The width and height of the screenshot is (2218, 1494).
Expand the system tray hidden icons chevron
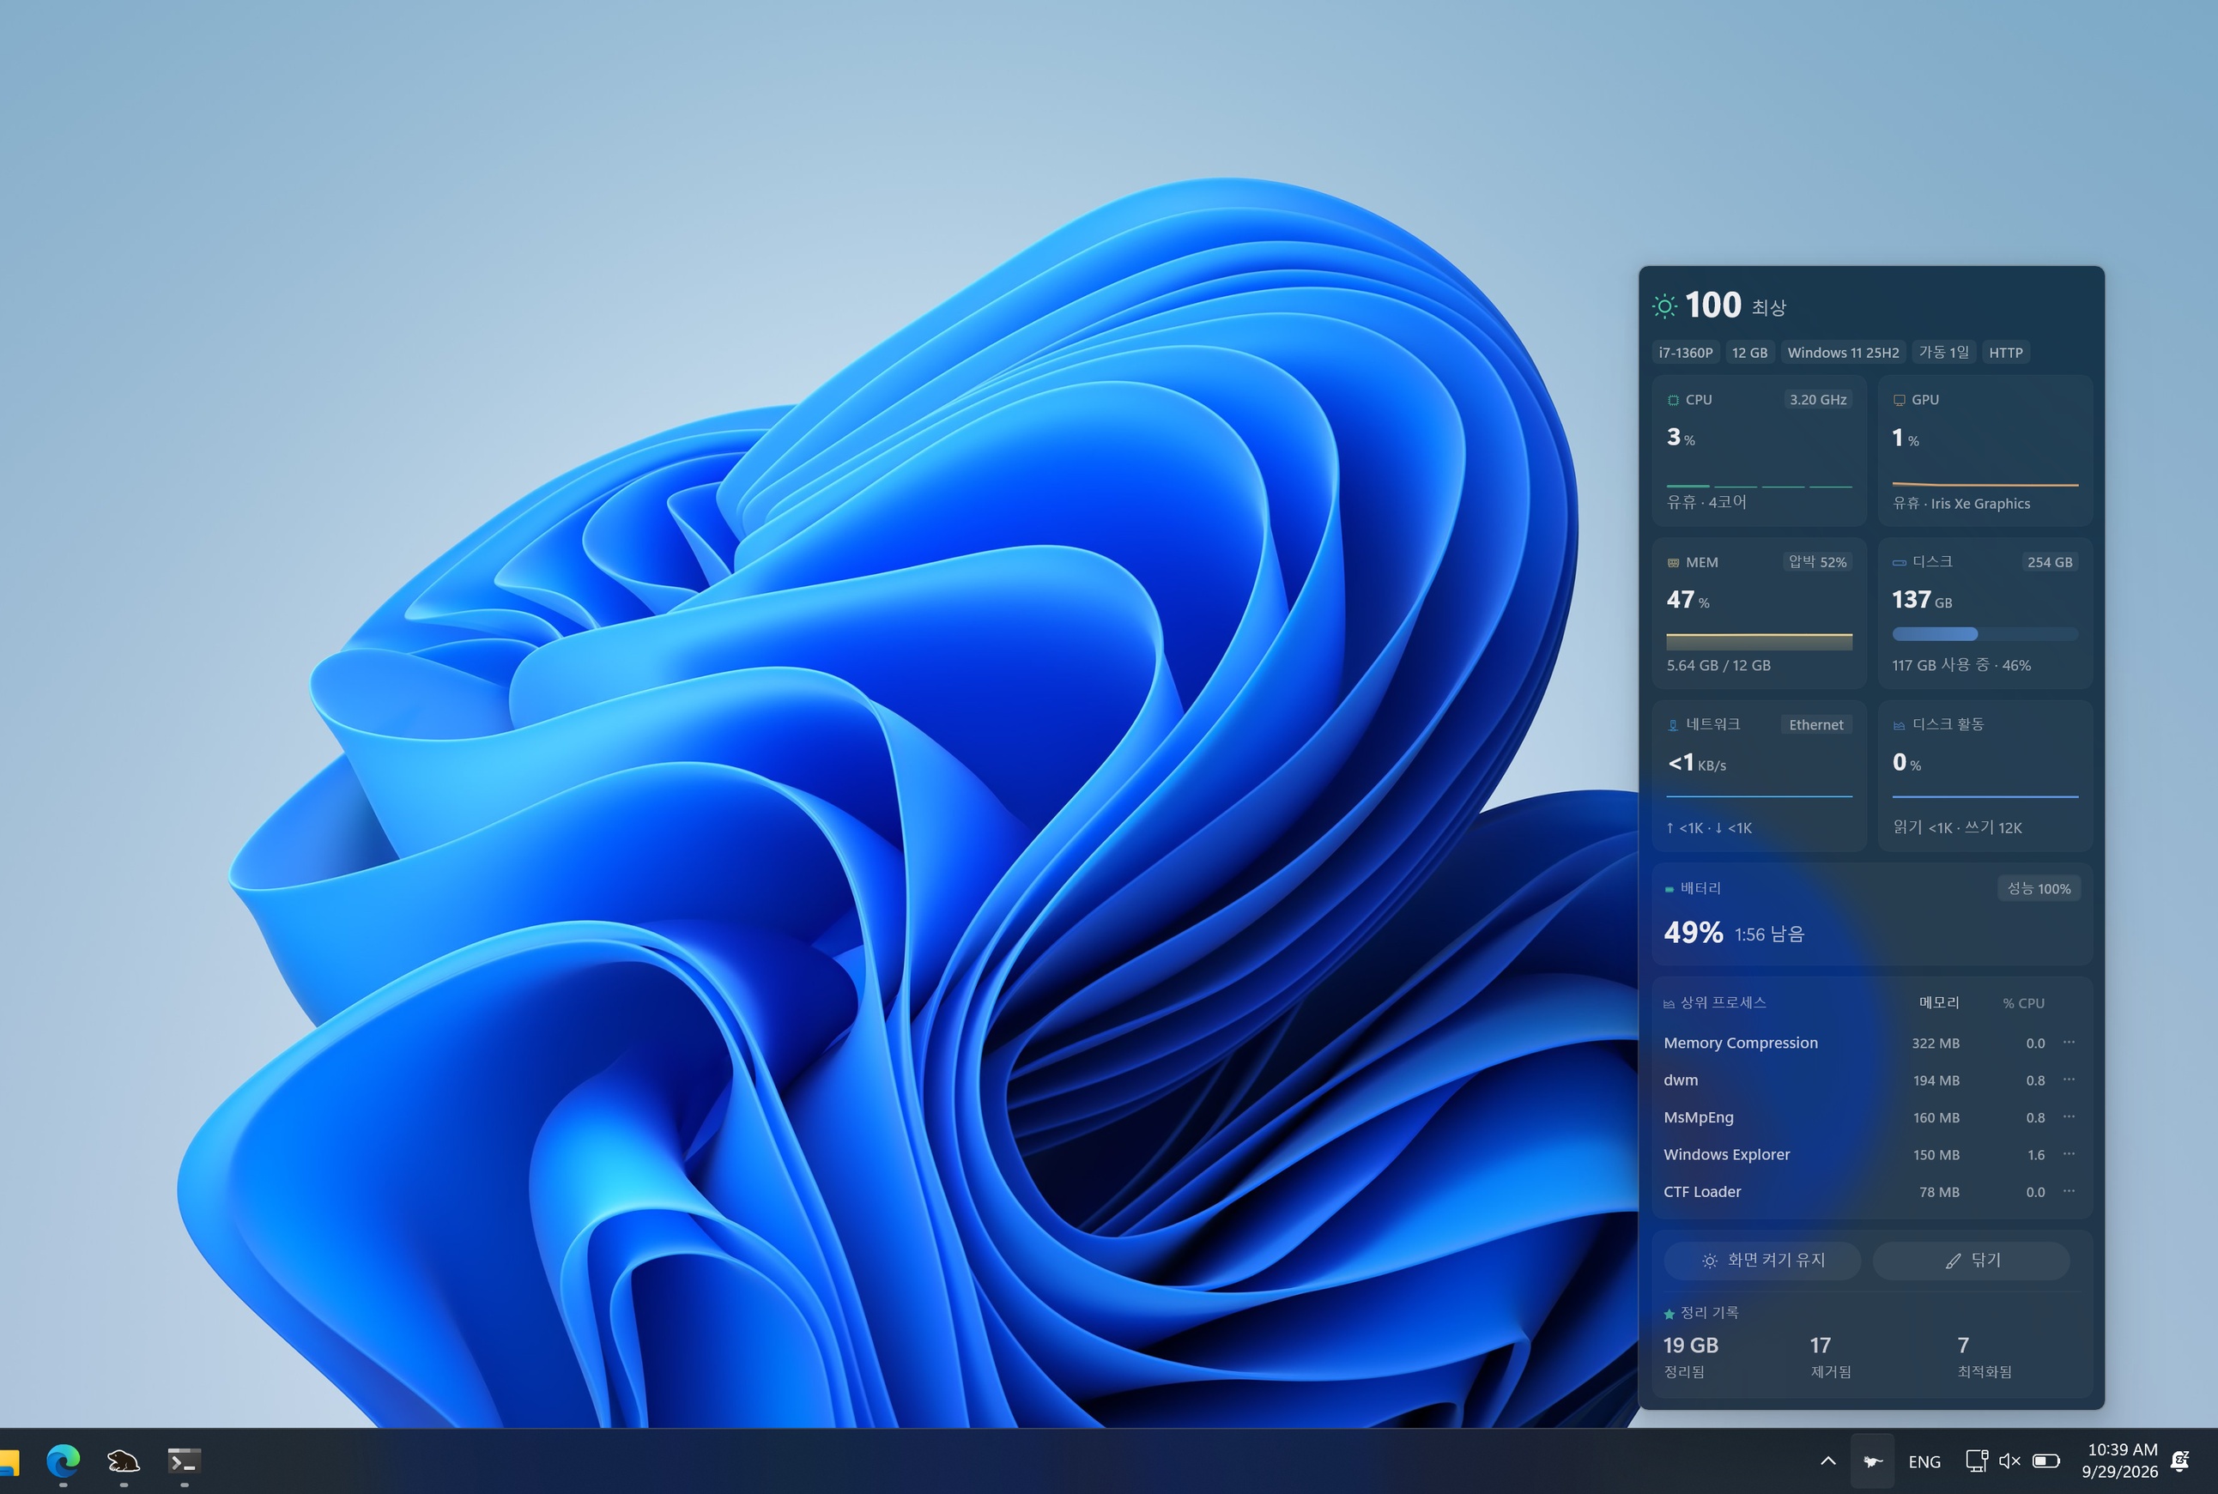click(1828, 1461)
